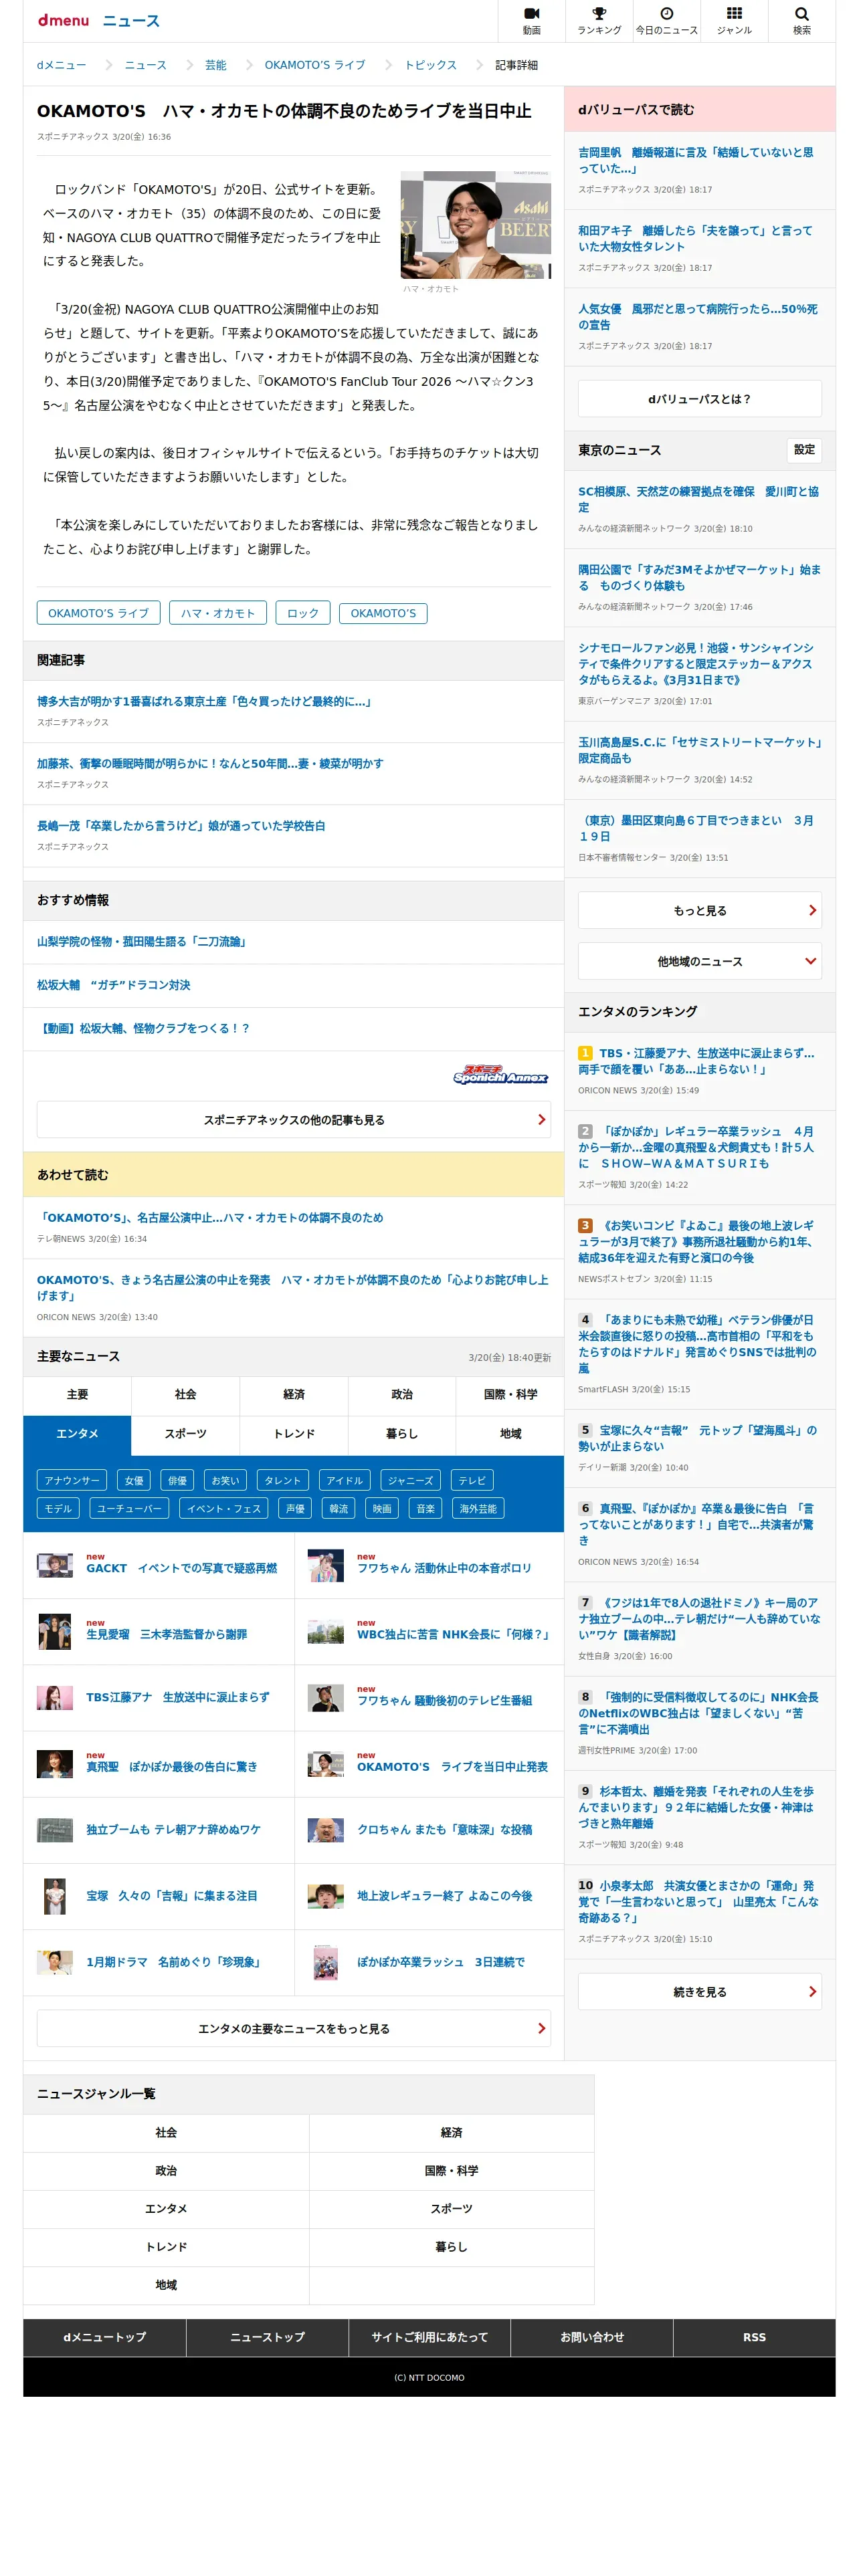Click ニューストップ in the footer

pyautogui.click(x=267, y=2337)
